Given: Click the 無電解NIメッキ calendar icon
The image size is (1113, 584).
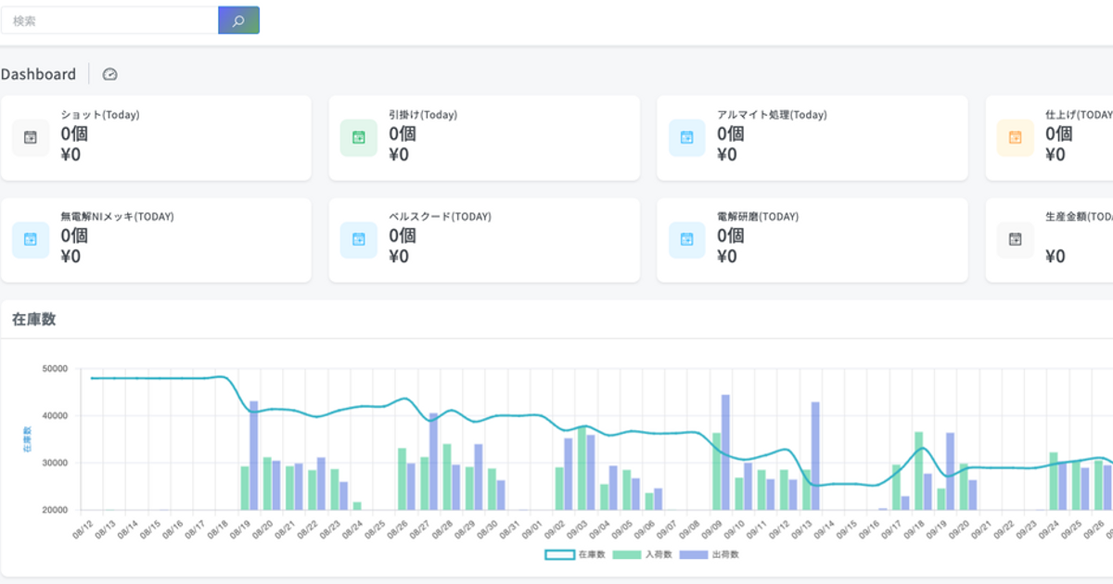Looking at the screenshot, I should pos(31,239).
